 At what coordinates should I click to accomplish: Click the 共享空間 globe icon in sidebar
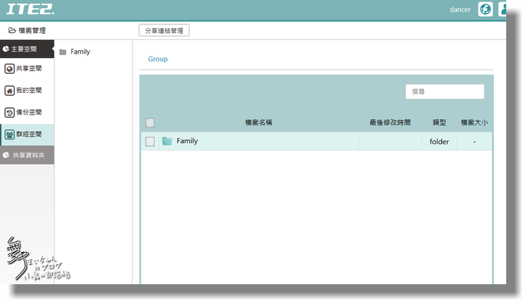tap(9, 69)
